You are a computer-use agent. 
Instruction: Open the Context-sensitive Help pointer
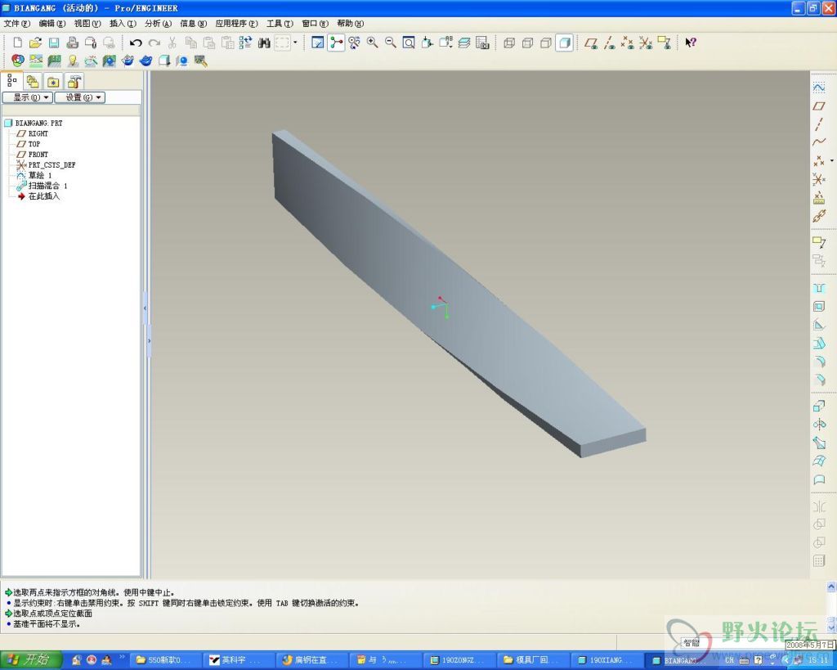point(690,43)
